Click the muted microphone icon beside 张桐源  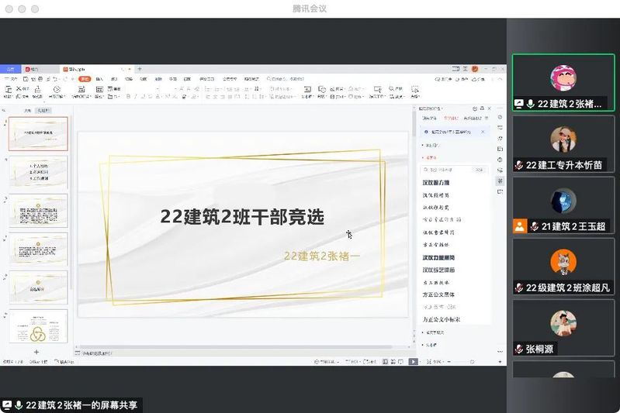(x=519, y=349)
